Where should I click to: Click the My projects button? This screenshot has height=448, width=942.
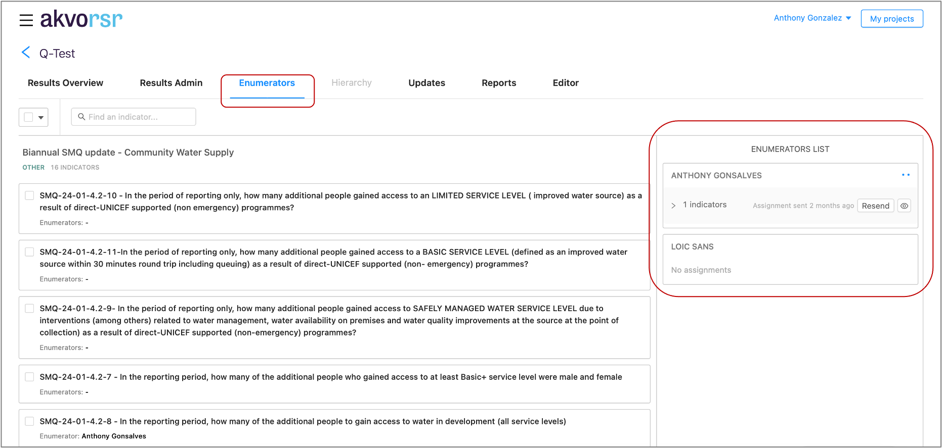(892, 19)
